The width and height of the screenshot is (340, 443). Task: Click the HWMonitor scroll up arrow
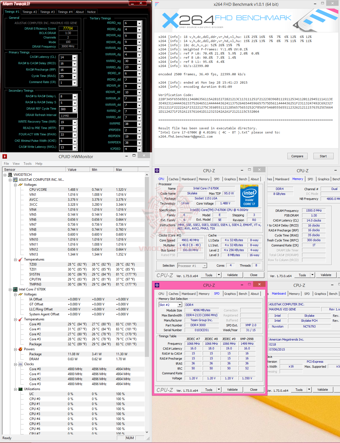pos(147,175)
